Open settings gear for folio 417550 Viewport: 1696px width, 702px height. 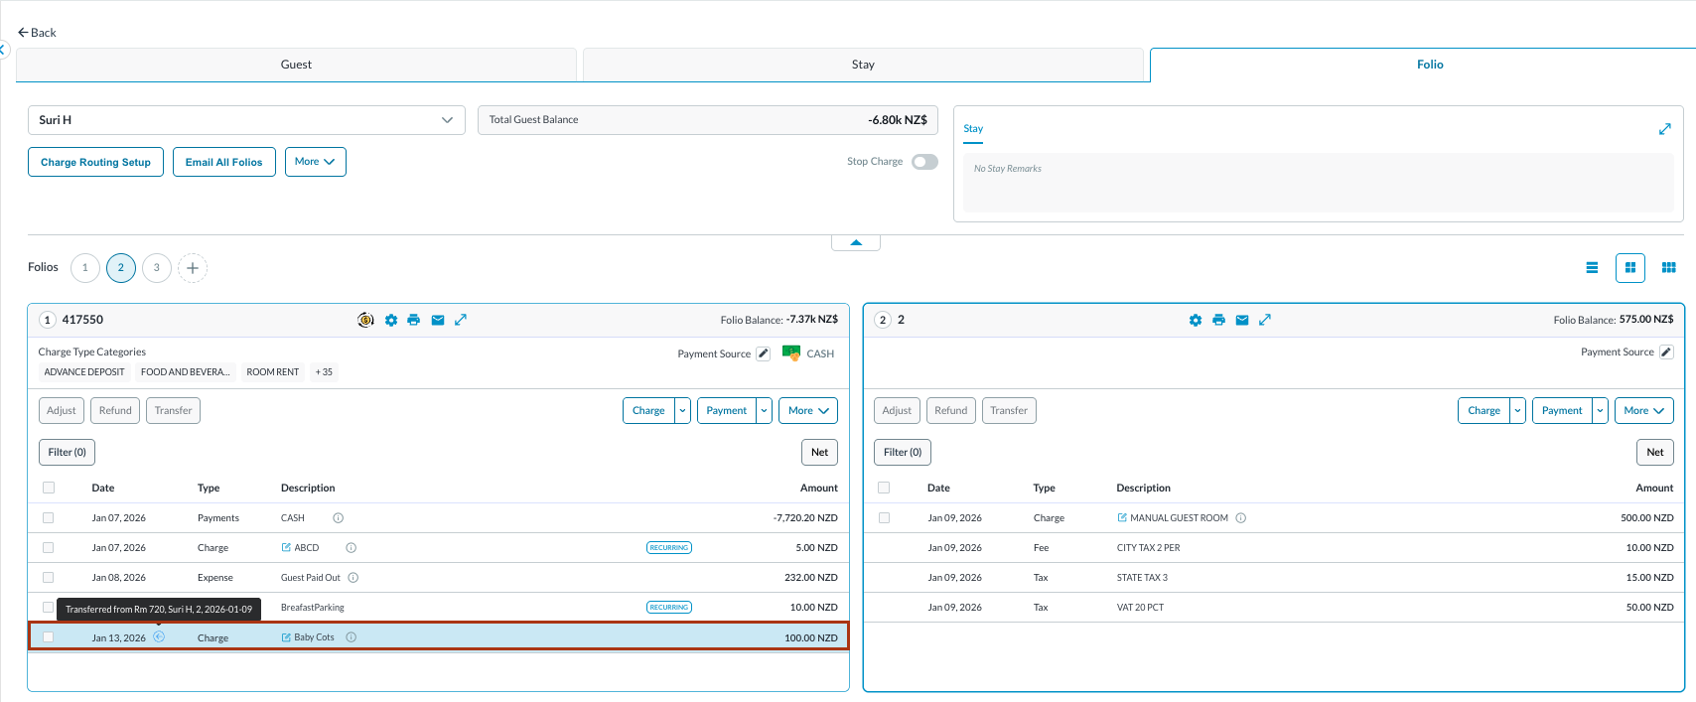pyautogui.click(x=391, y=320)
